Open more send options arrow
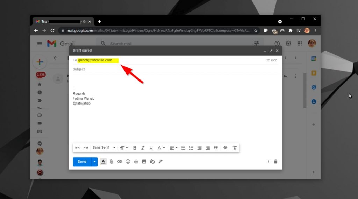The image size is (358, 199). 94,162
